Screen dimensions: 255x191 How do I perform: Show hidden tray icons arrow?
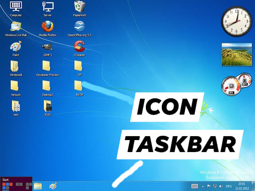(x=203, y=186)
